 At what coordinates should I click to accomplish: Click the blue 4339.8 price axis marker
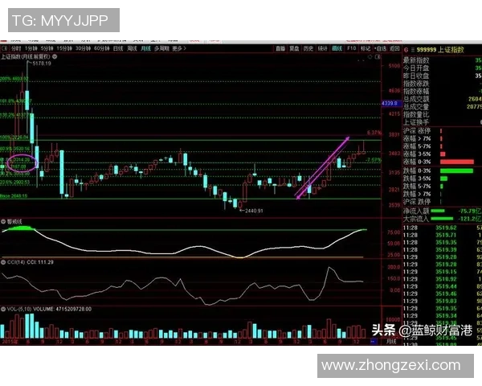click(x=390, y=104)
